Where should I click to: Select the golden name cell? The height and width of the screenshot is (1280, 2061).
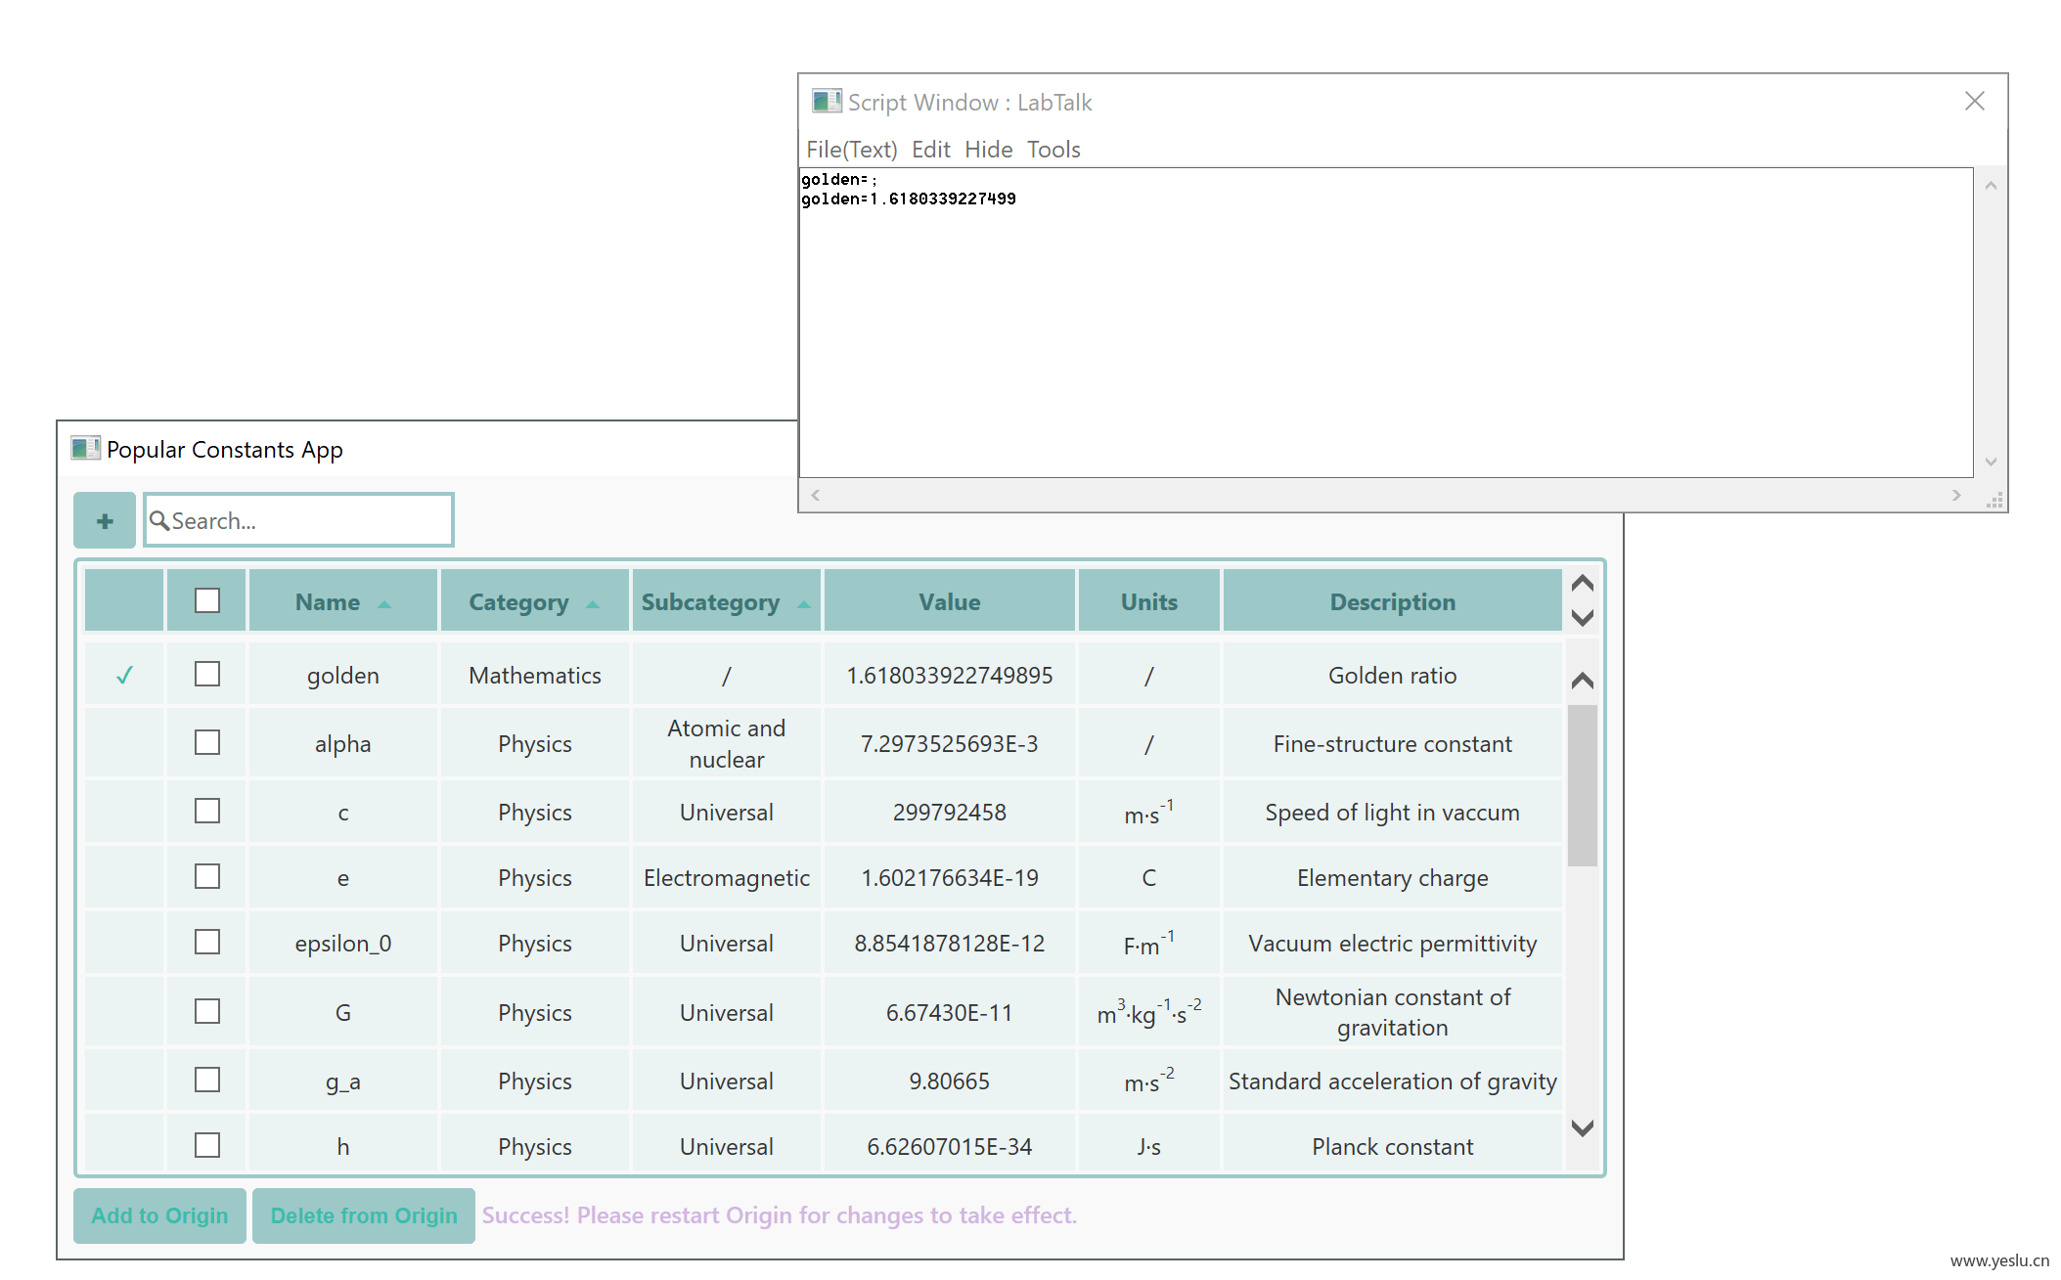click(343, 675)
